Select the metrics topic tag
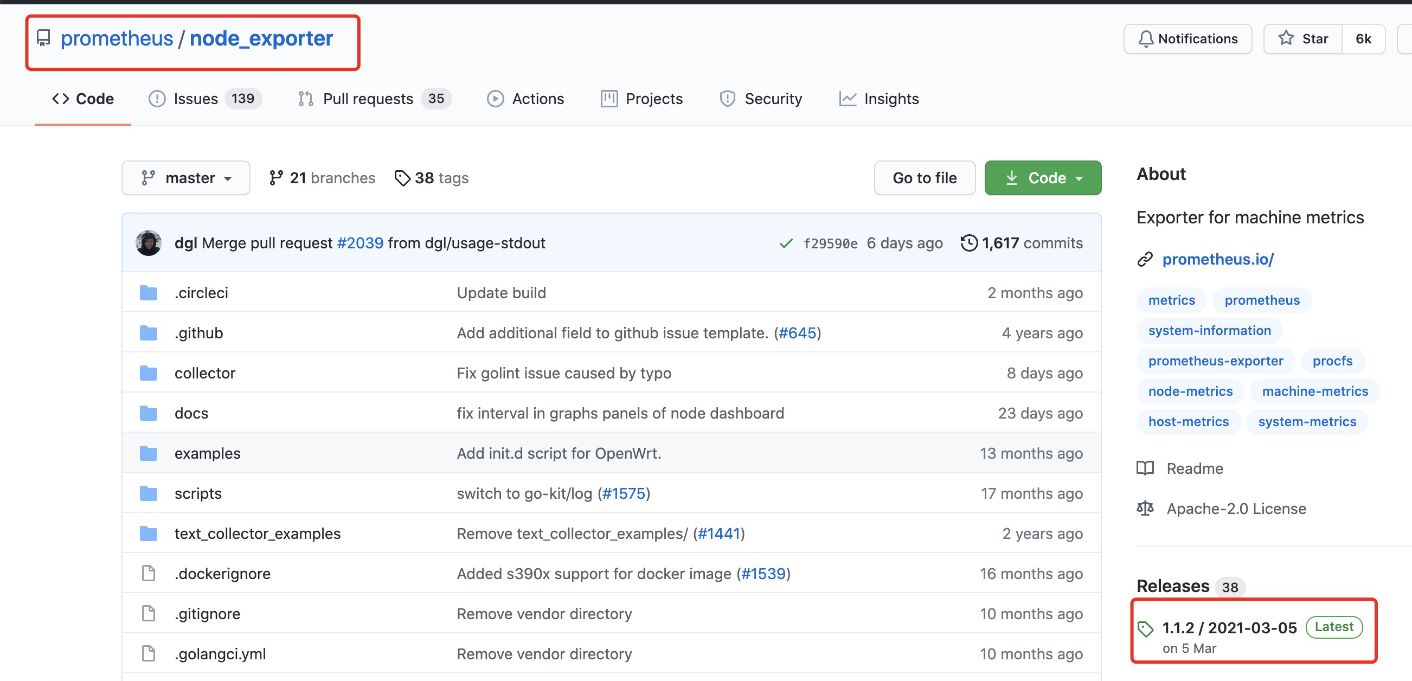The width and height of the screenshot is (1412, 681). tap(1171, 300)
